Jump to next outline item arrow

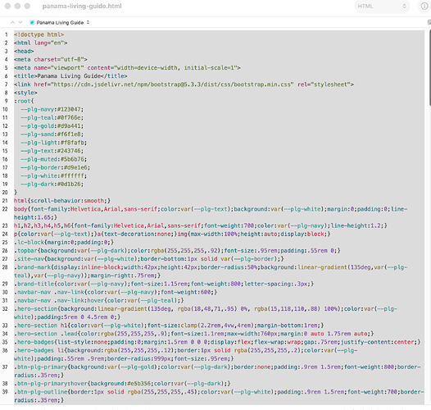[20, 23]
